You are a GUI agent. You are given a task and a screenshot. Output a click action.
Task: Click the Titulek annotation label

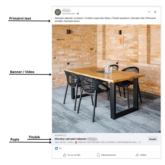pyautogui.click(x=34, y=137)
